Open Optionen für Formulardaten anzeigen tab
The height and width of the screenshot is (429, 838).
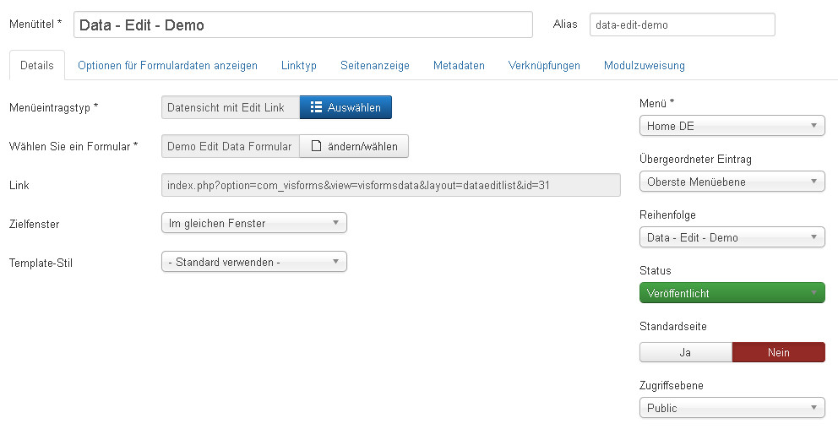pos(167,65)
